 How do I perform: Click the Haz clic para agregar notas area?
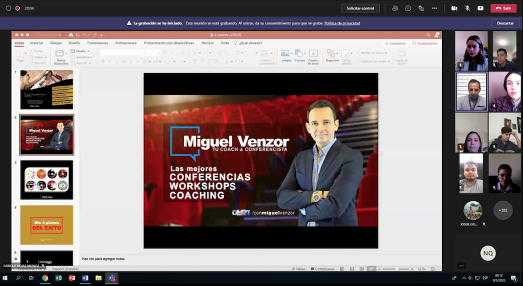[x=103, y=259]
